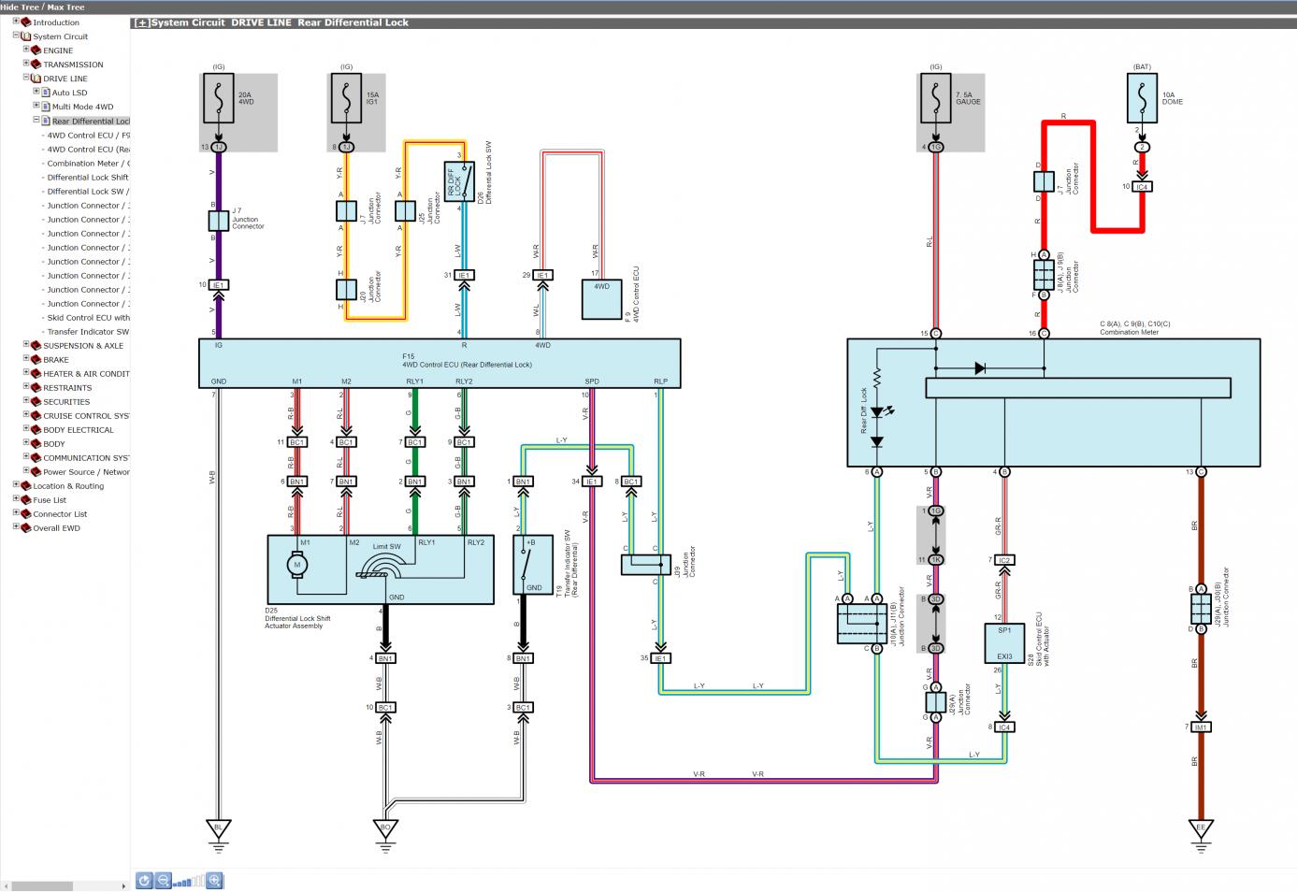Collapse the Rear Differential Lock node
This screenshot has width=1297, height=892.
(x=36, y=120)
